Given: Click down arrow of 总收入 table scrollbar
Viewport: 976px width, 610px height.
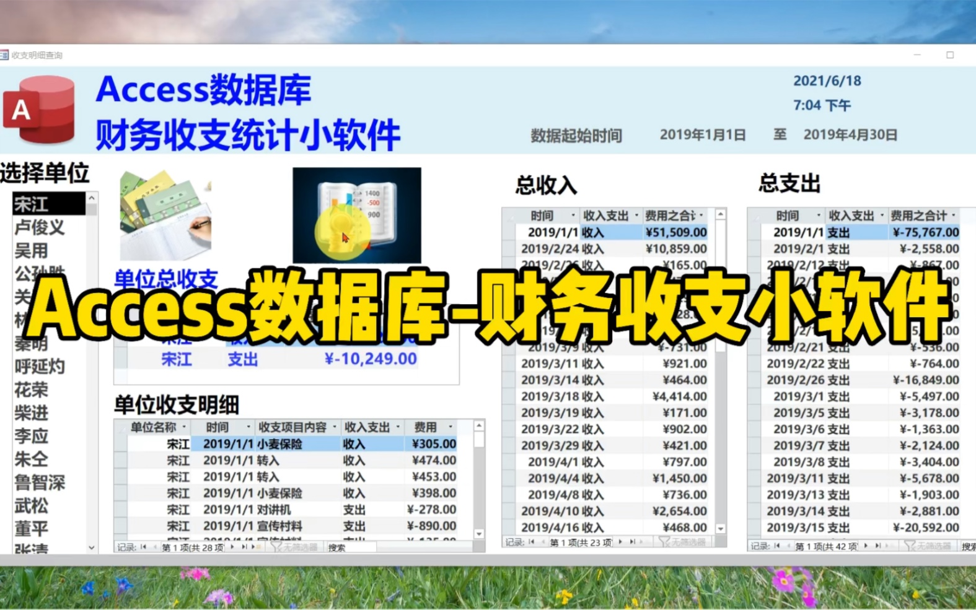Looking at the screenshot, I should tap(721, 528).
